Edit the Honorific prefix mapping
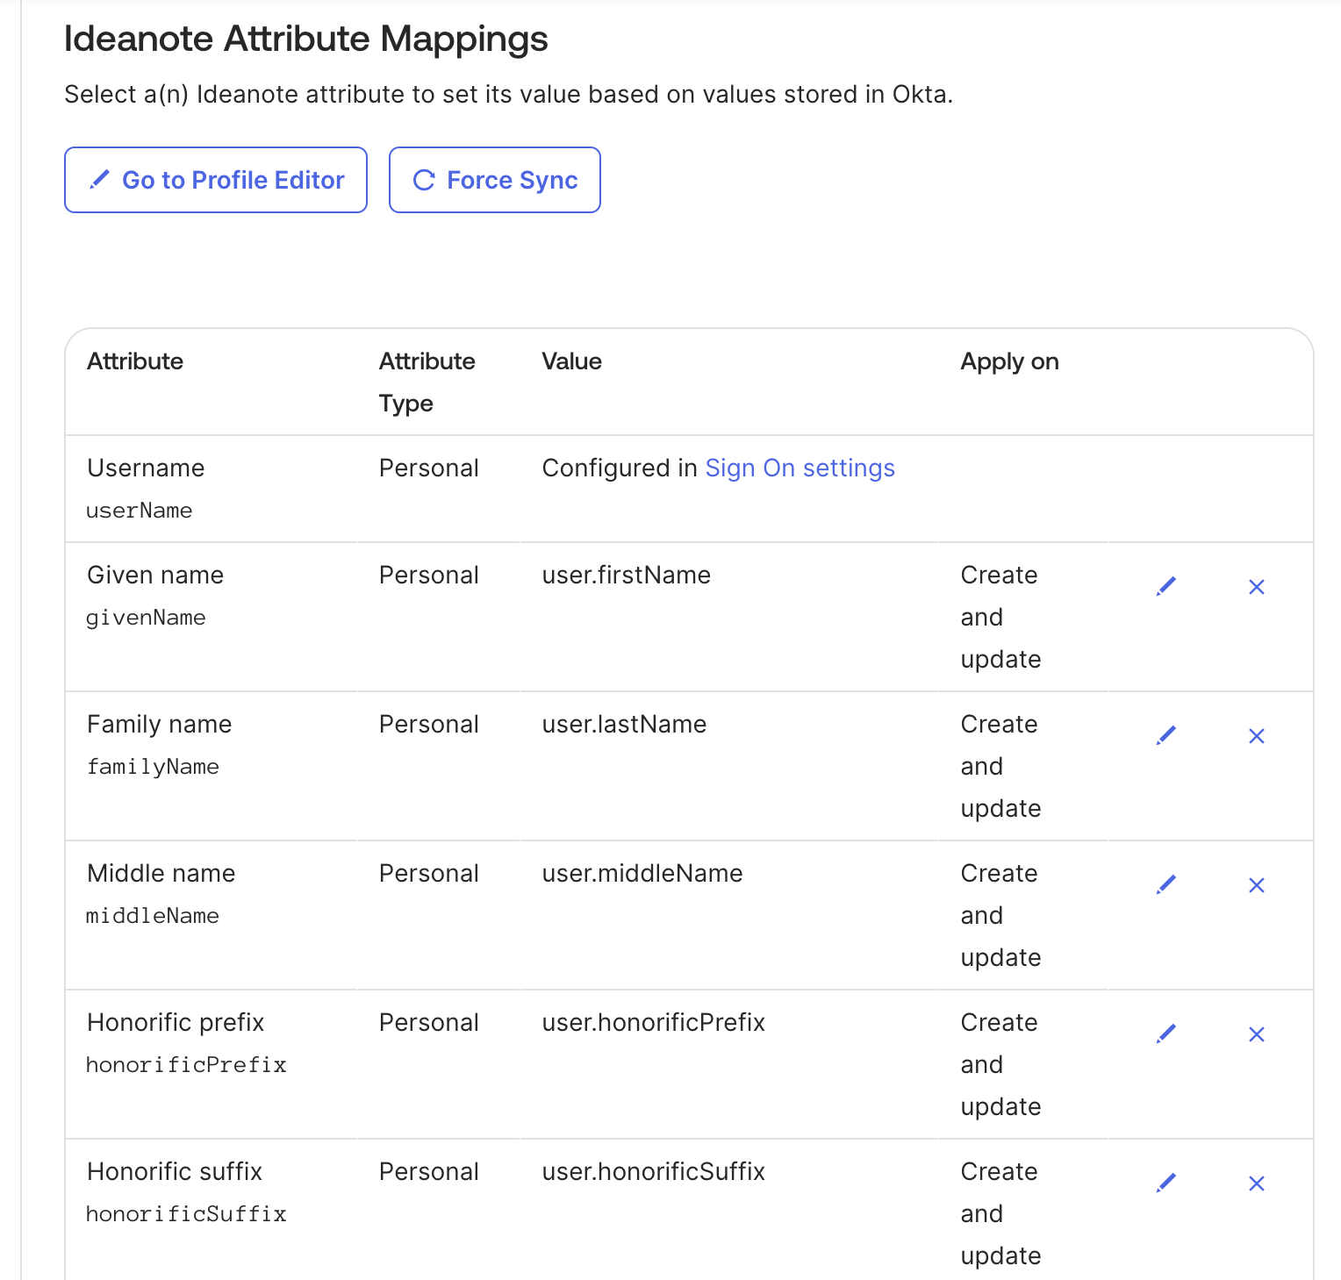The width and height of the screenshot is (1341, 1280). (x=1166, y=1034)
